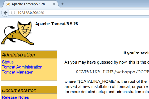The height and width of the screenshot is (99, 149).
Task: Open the Tomcat Administration link
Action: pyautogui.click(x=22, y=67)
